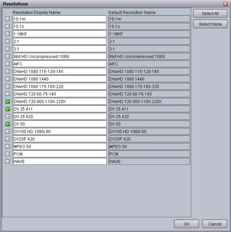The width and height of the screenshot is (231, 232).
Task: Click default resolution name WAVE
Action: 149,161
